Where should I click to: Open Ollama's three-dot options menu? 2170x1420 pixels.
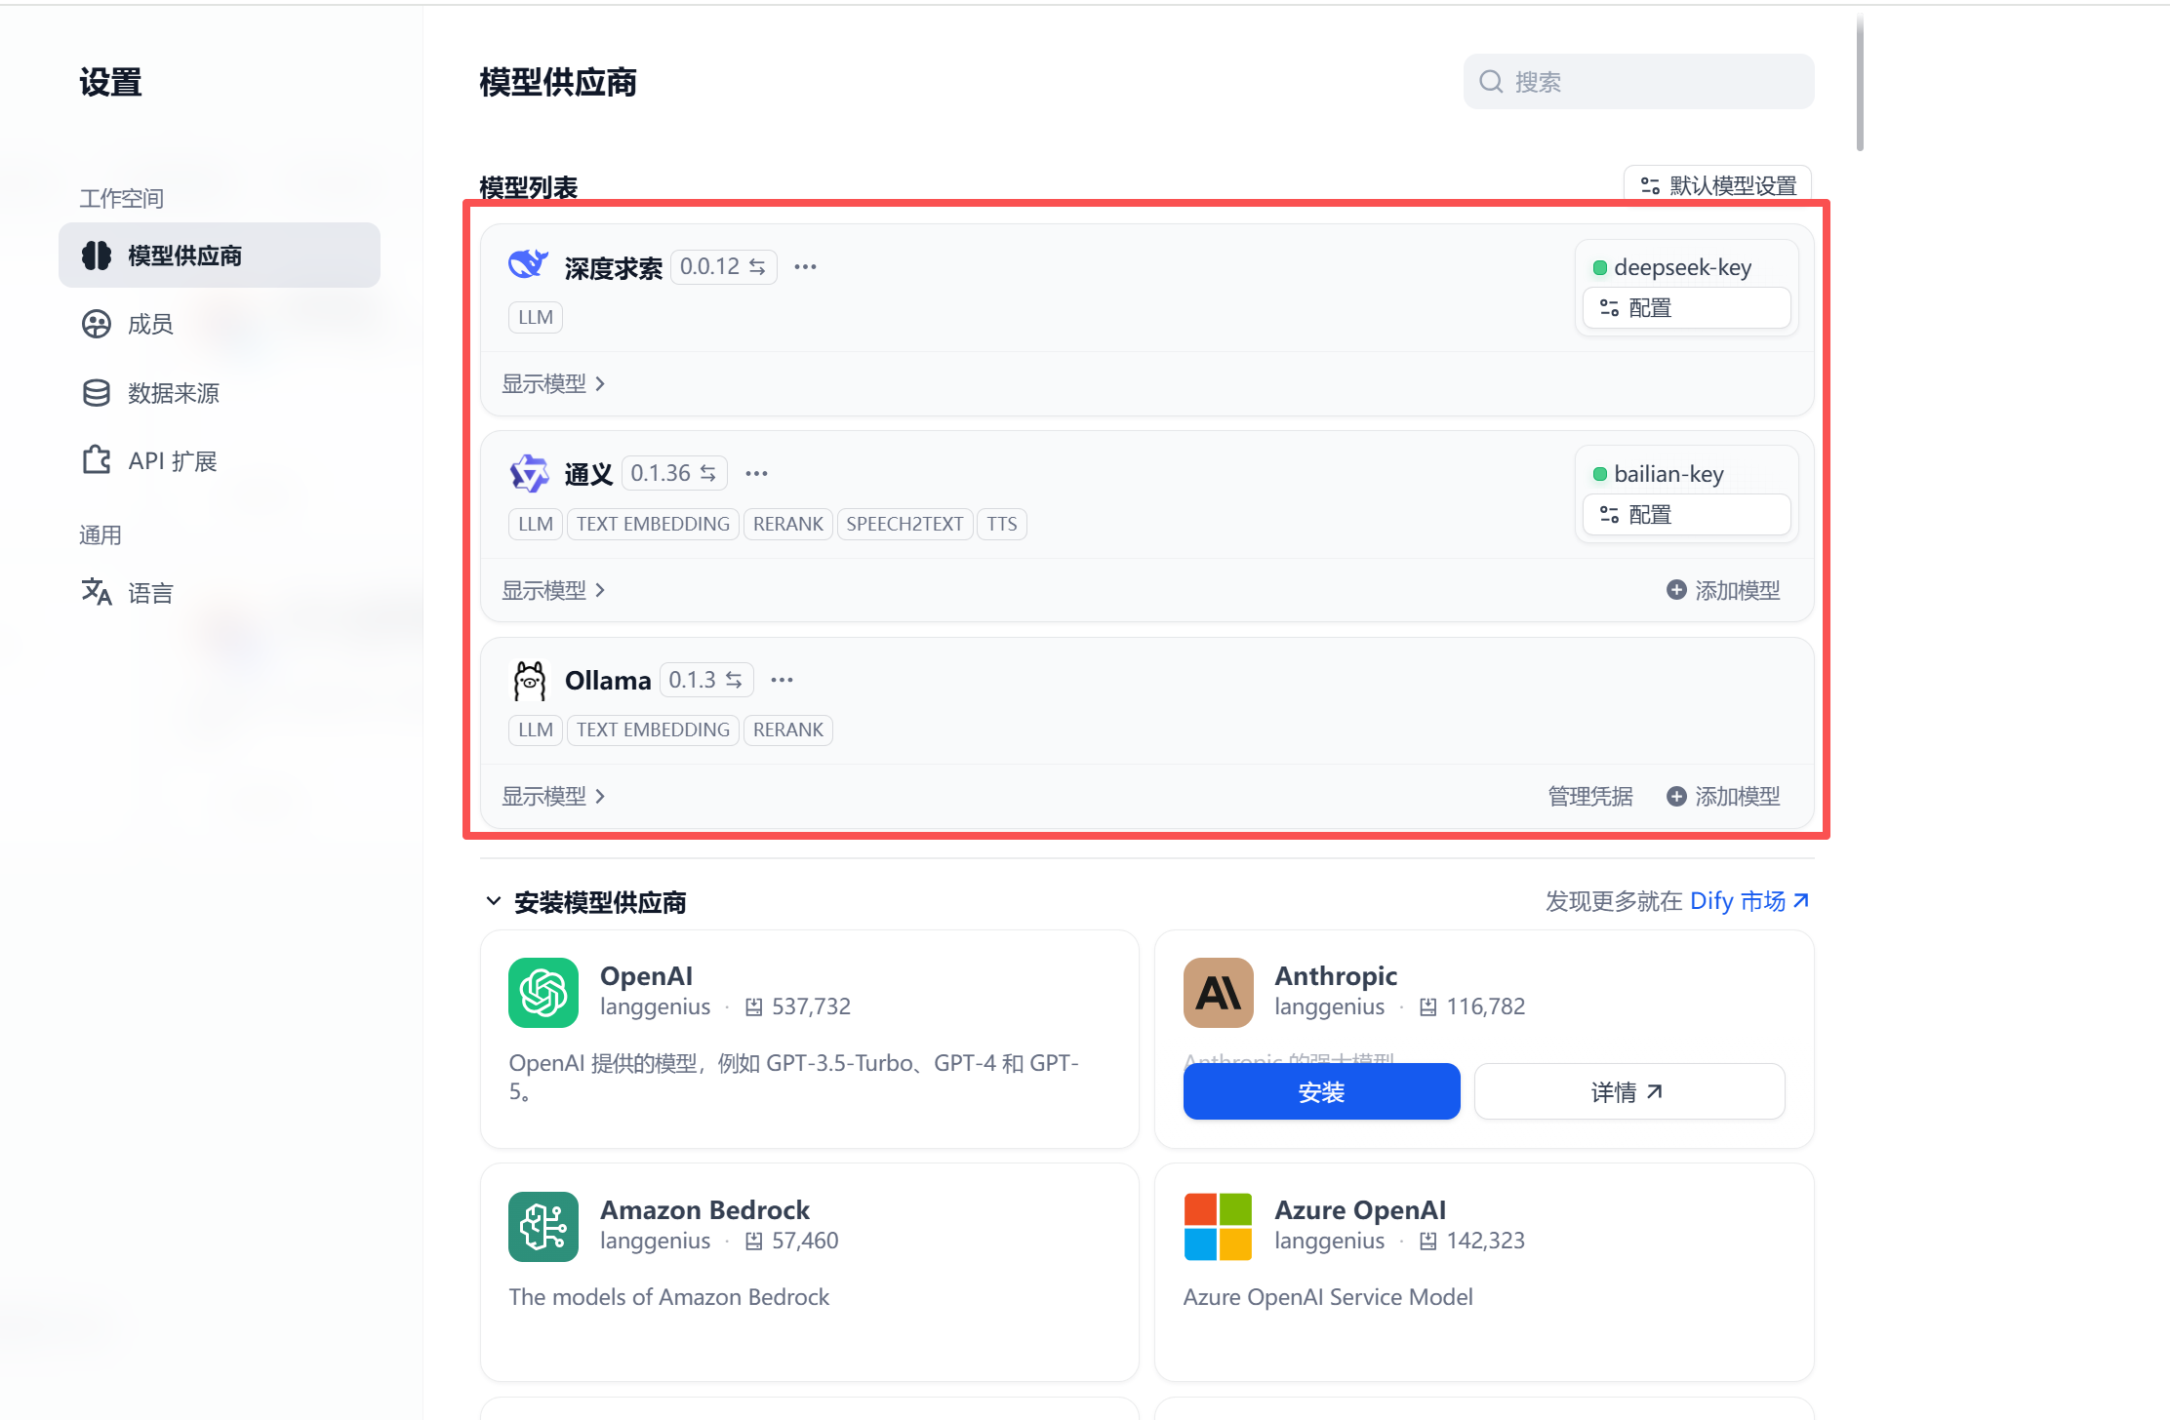[782, 681]
